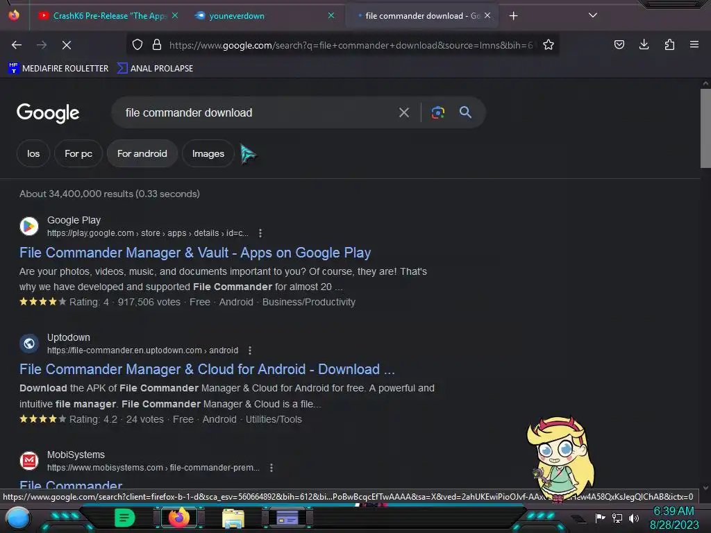
Task: Switch to CrashK6 Pre-Release YouTube tab
Action: 109,16
